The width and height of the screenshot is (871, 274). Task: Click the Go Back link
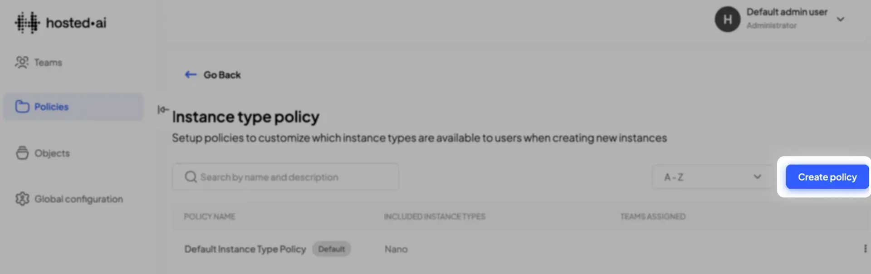coord(222,75)
